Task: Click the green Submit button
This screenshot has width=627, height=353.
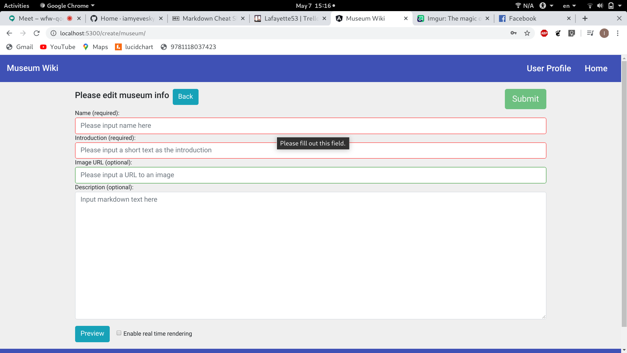Action: (x=525, y=99)
